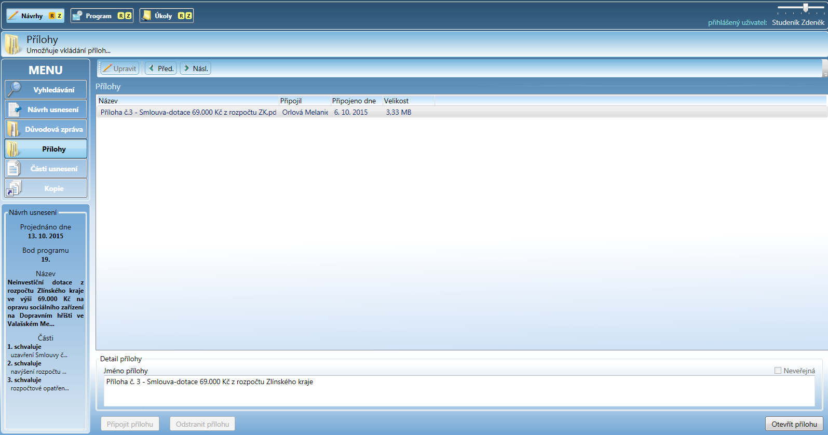The width and height of the screenshot is (828, 435).
Task: Click the text navýšení rozpočtu ...
Action: (x=38, y=372)
